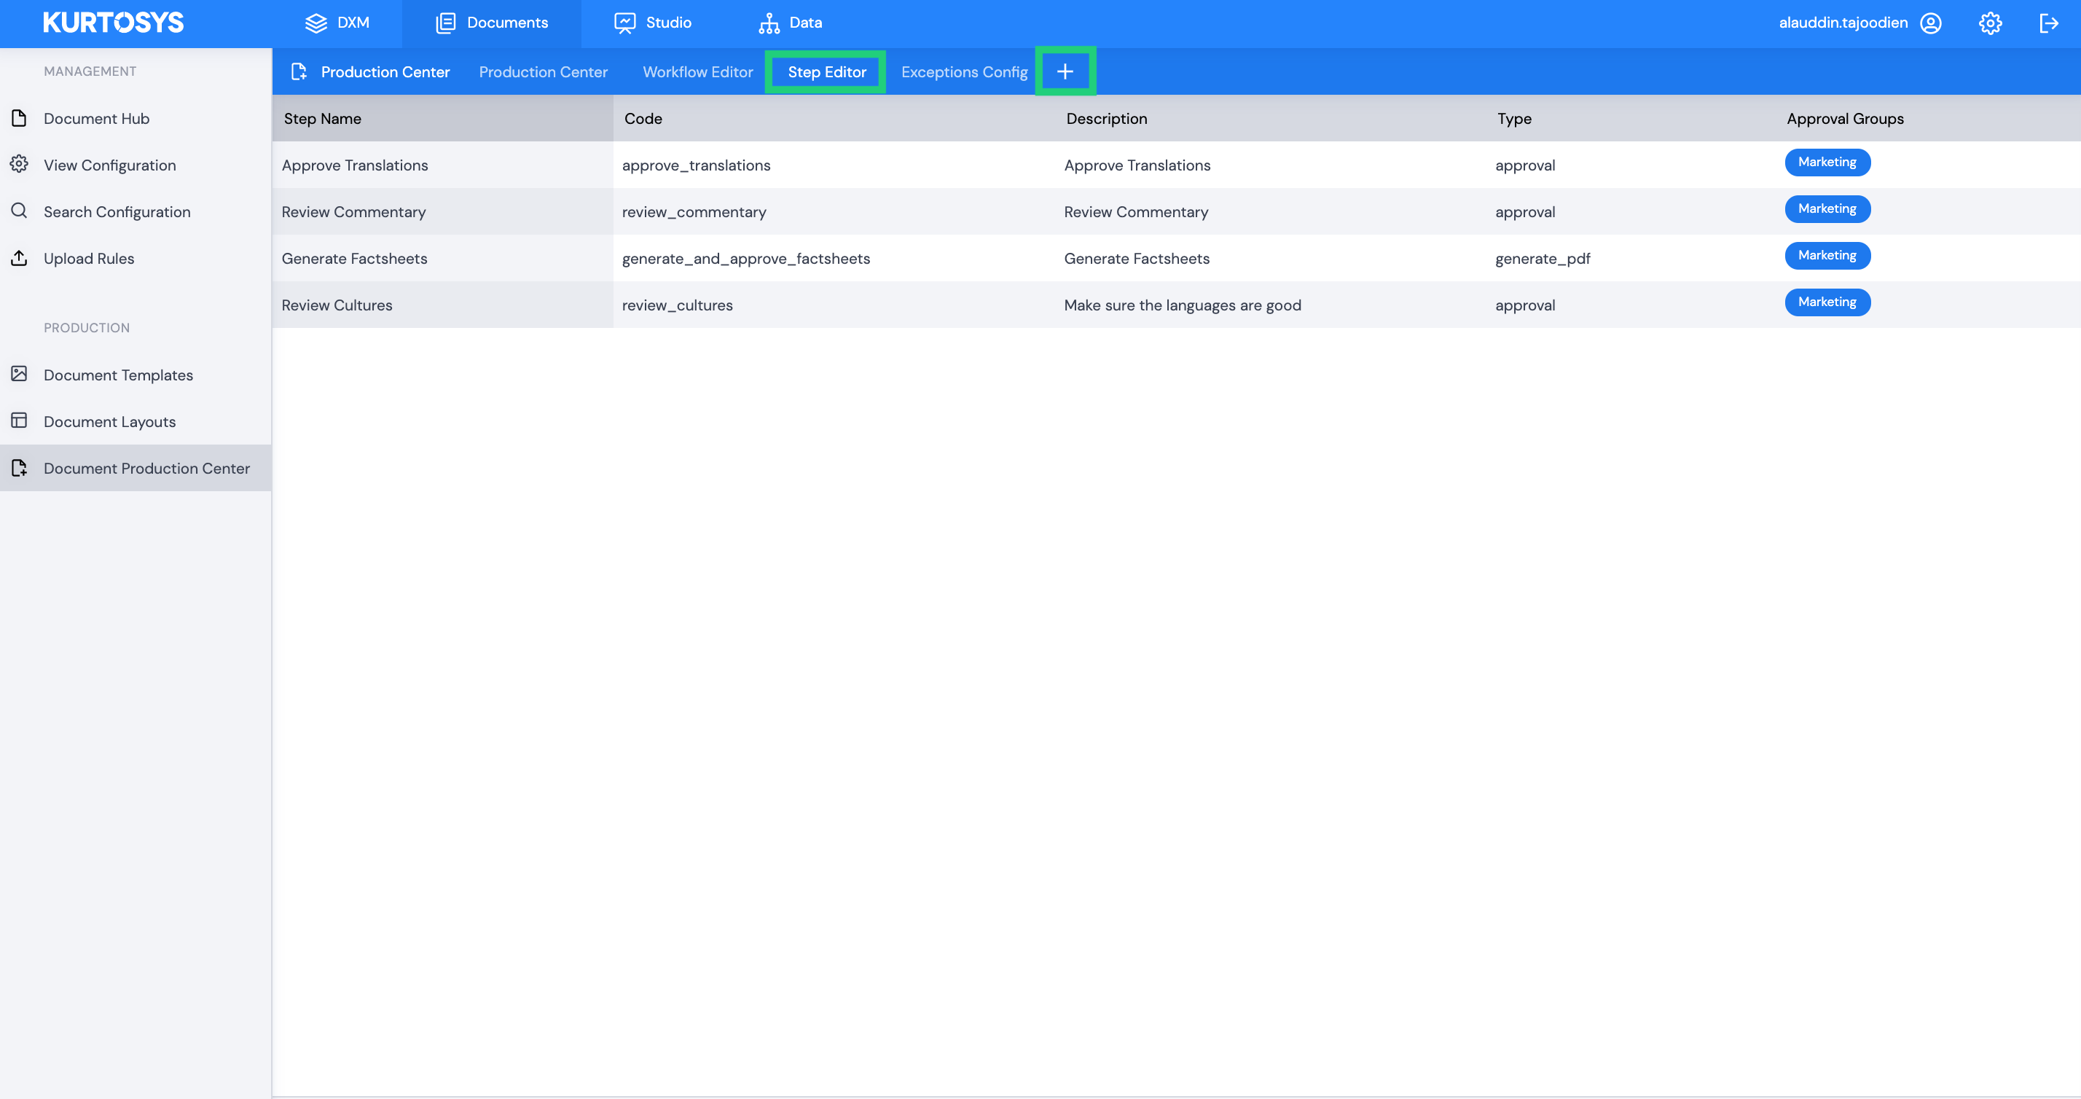The height and width of the screenshot is (1099, 2081).
Task: Click the Search Configuration magnifier icon
Action: (20, 212)
